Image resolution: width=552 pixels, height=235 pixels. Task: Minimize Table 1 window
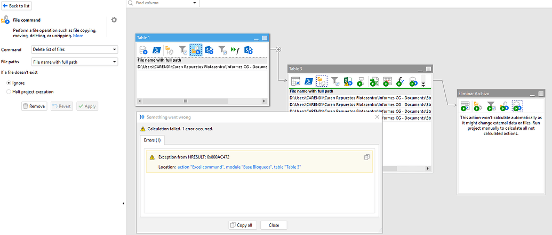(x=257, y=38)
